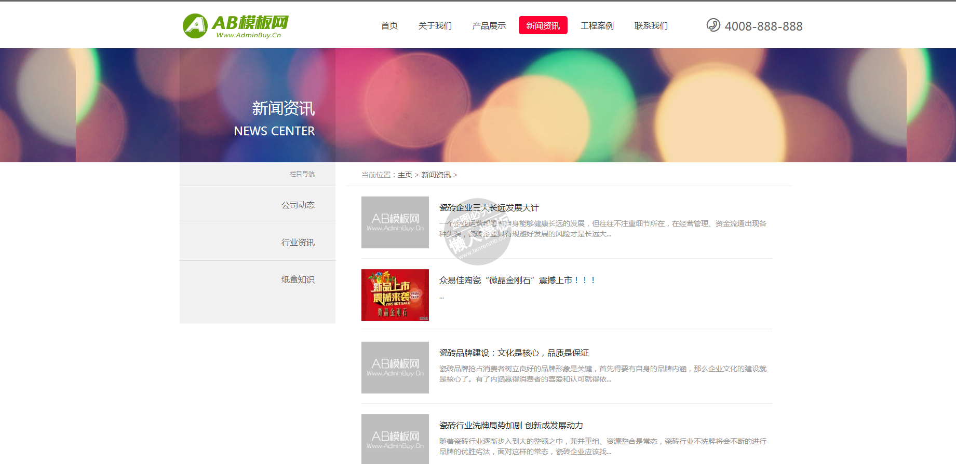Click 联系我们 in the navigation bar

pos(651,25)
